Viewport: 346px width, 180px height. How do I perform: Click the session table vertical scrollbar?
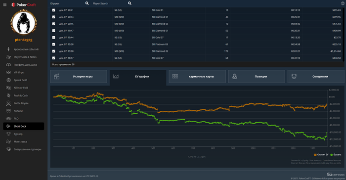point(344,34)
